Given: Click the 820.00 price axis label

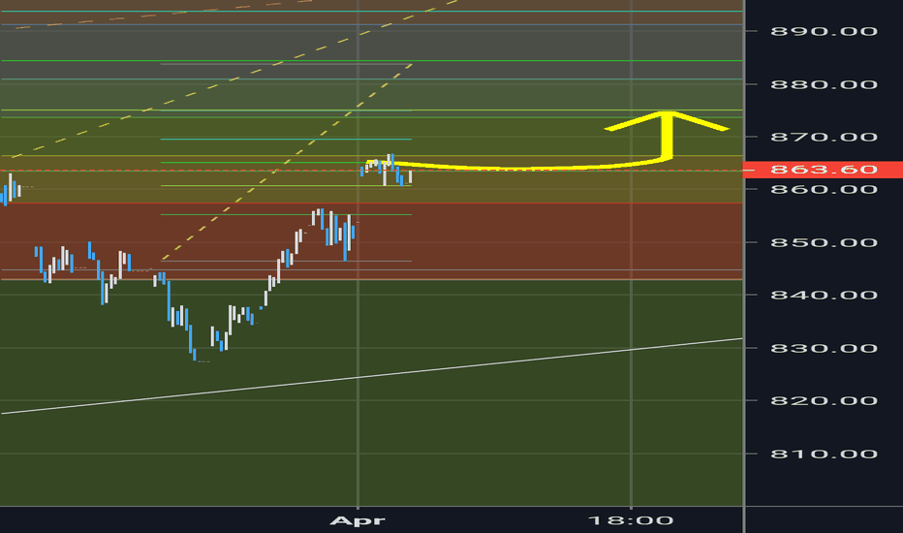Looking at the screenshot, I should 824,400.
